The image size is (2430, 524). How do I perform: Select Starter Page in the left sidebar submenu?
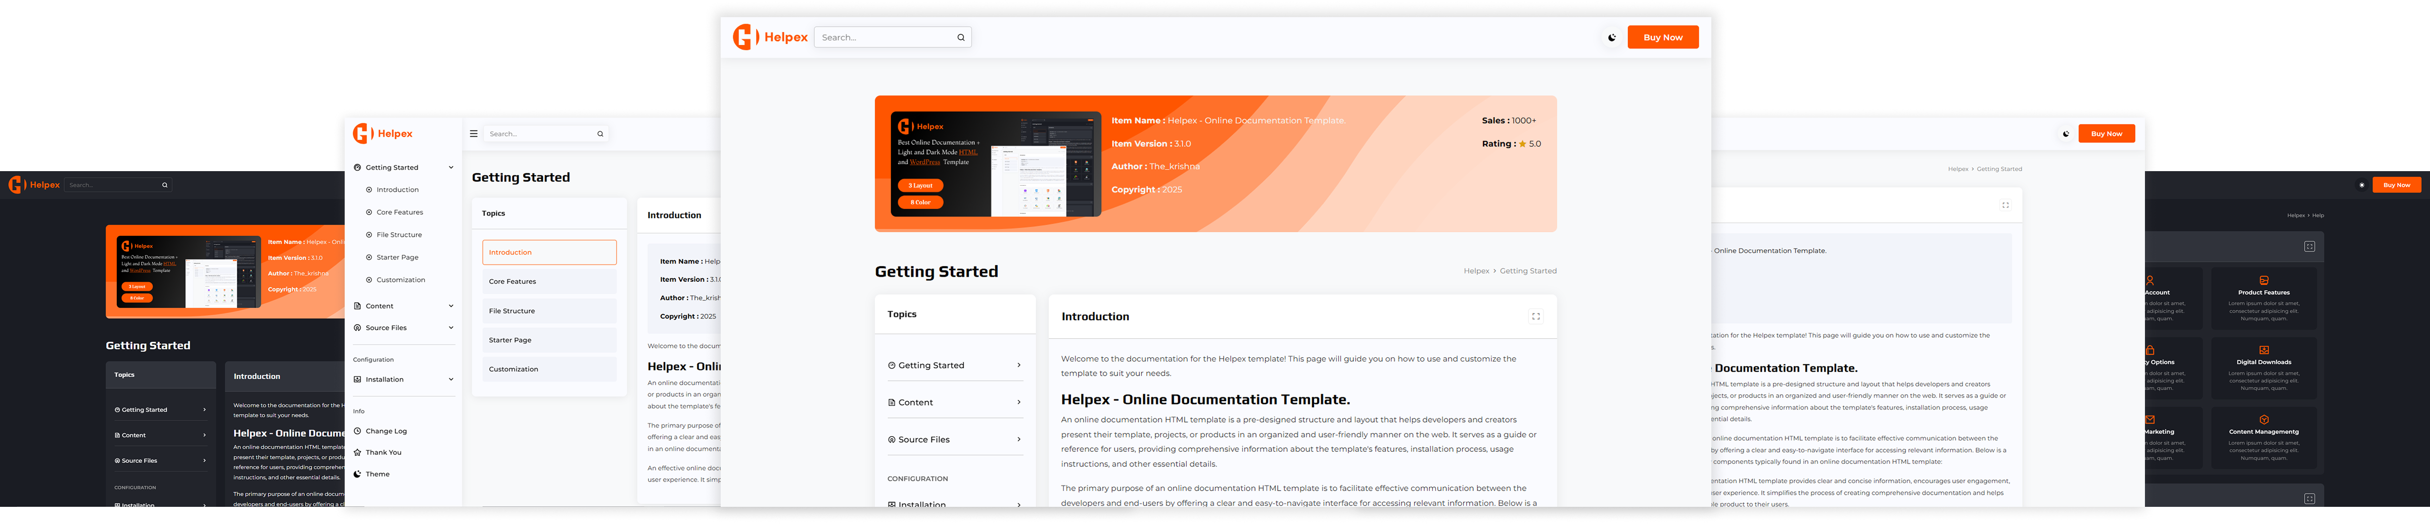(x=397, y=257)
